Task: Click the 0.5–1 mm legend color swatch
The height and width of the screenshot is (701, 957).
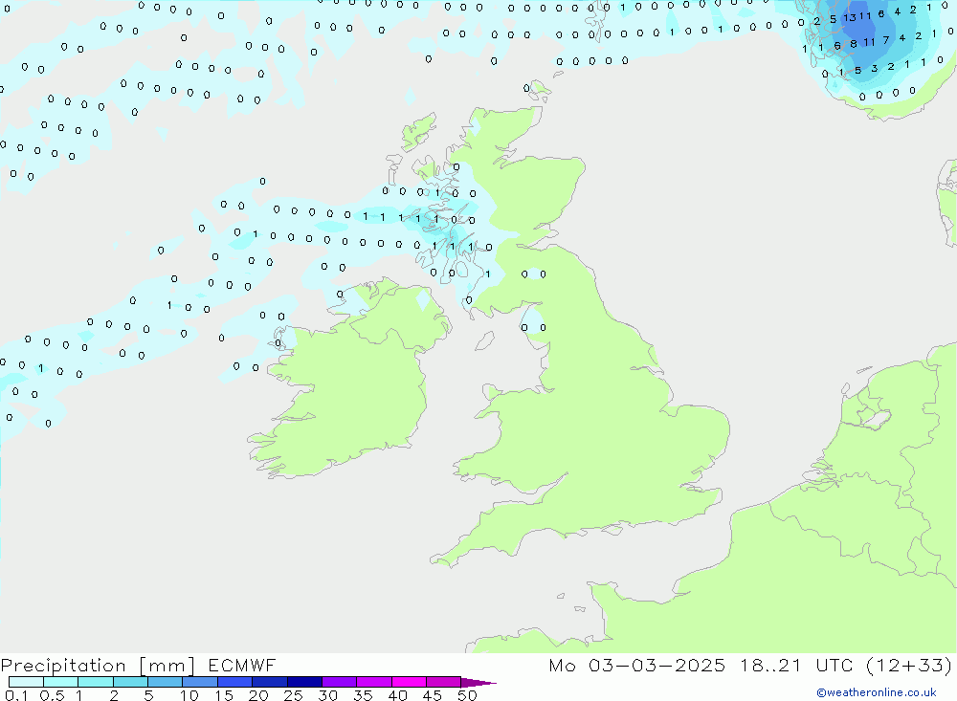Action: 61,682
